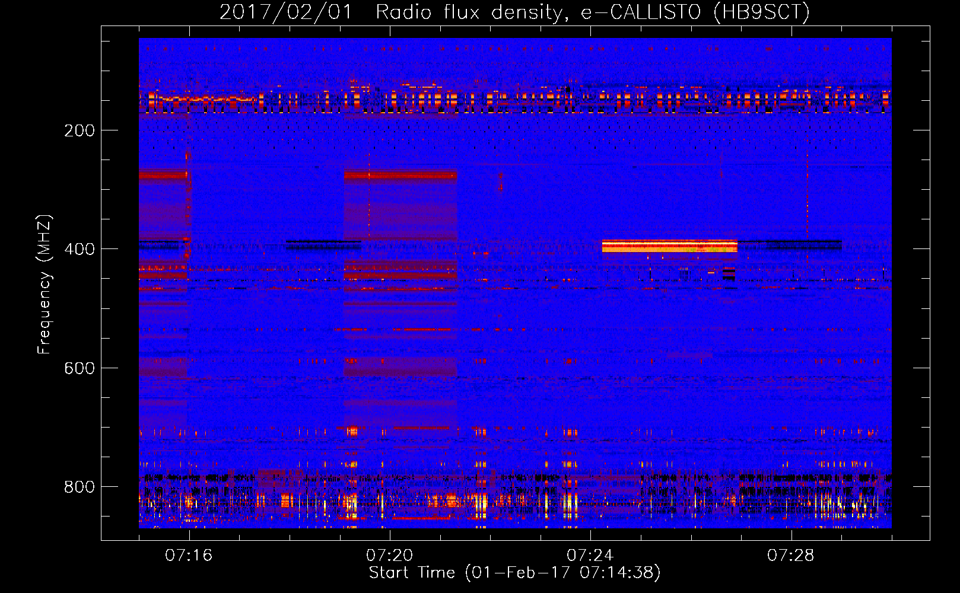Click the plot title '2017/02/01 Radio flux density'
This screenshot has height=593, width=960.
click(515, 12)
